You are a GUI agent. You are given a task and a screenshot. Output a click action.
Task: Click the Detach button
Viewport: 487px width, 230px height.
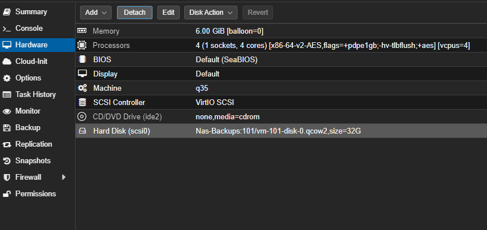click(x=134, y=13)
